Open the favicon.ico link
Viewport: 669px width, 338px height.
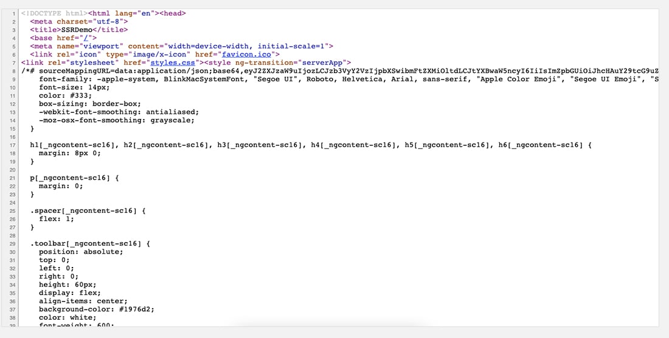pyautogui.click(x=247, y=55)
